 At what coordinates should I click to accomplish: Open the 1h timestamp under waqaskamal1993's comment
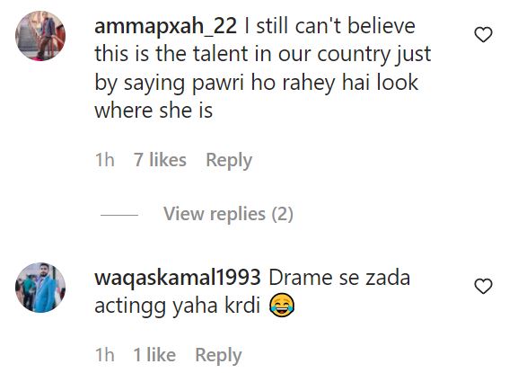pyautogui.click(x=104, y=355)
